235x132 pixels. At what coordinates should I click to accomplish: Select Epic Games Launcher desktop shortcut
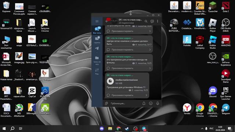[226, 93]
